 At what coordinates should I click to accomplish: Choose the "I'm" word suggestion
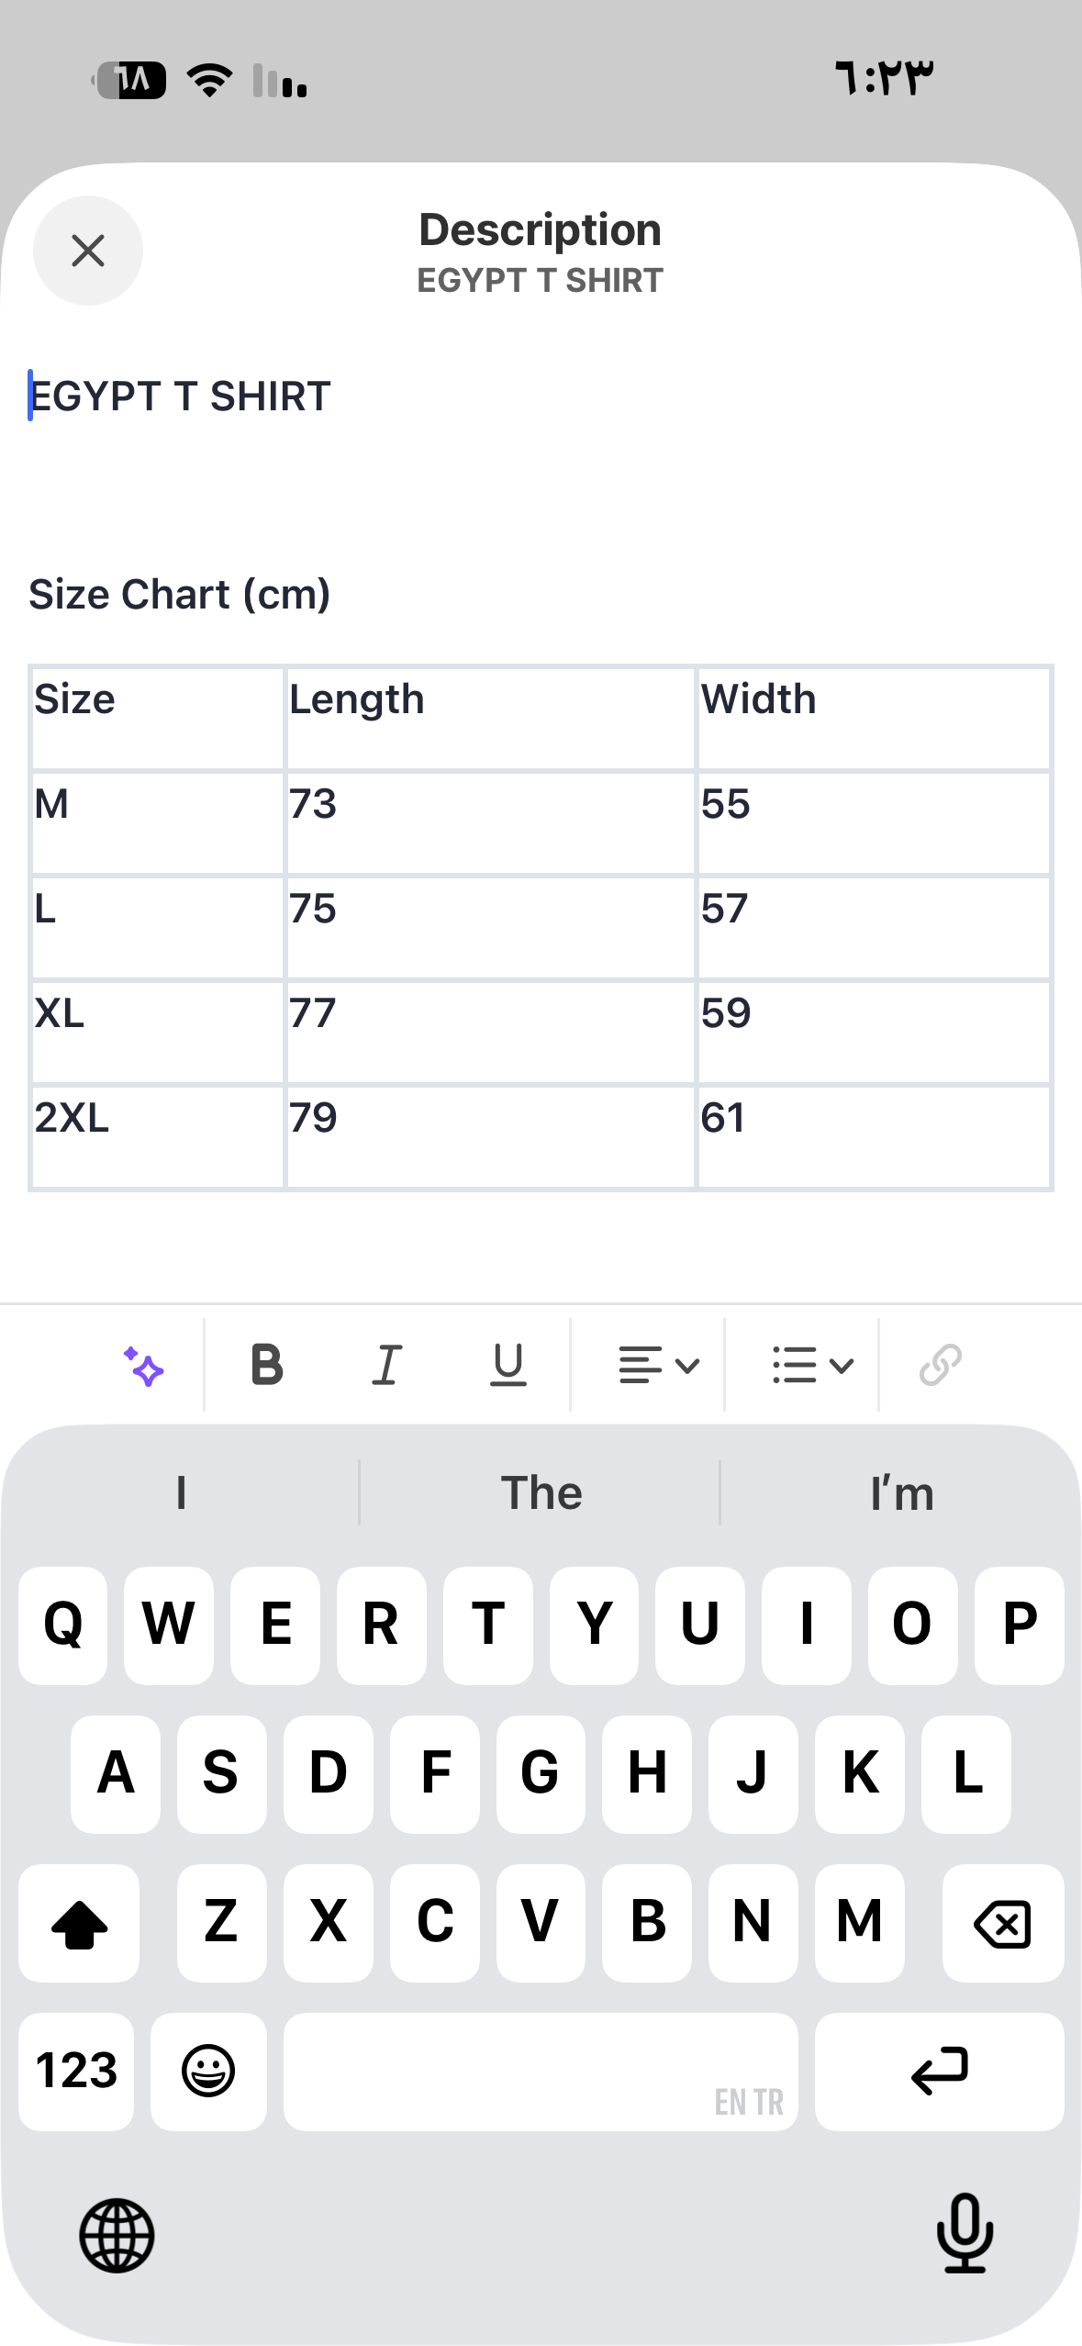[x=902, y=1493]
